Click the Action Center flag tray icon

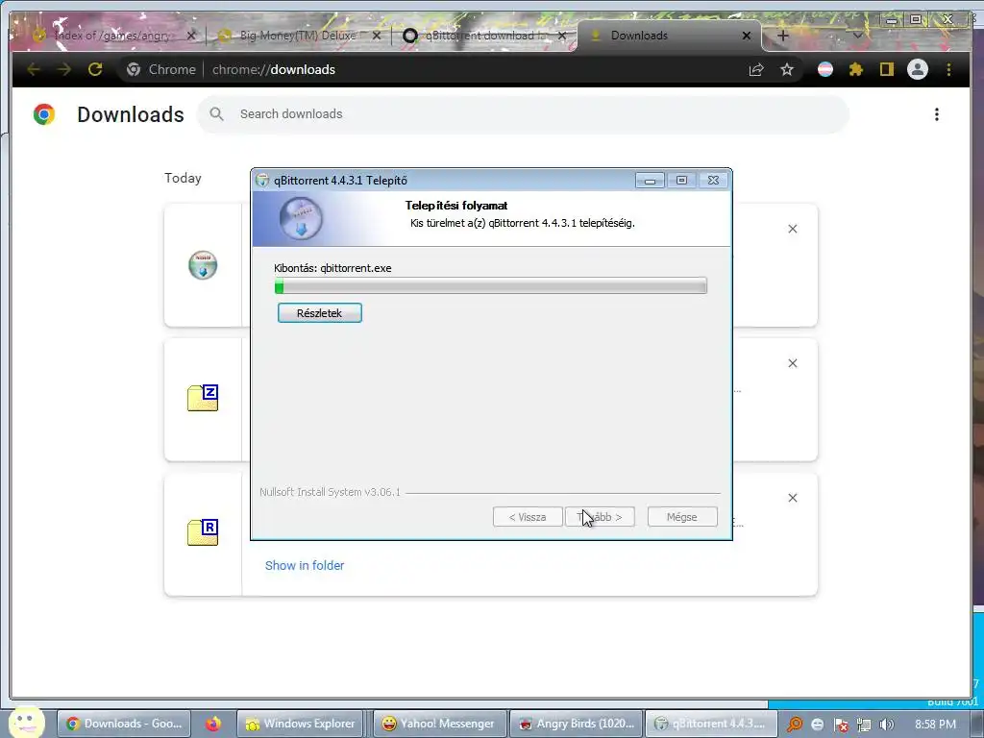(x=841, y=725)
